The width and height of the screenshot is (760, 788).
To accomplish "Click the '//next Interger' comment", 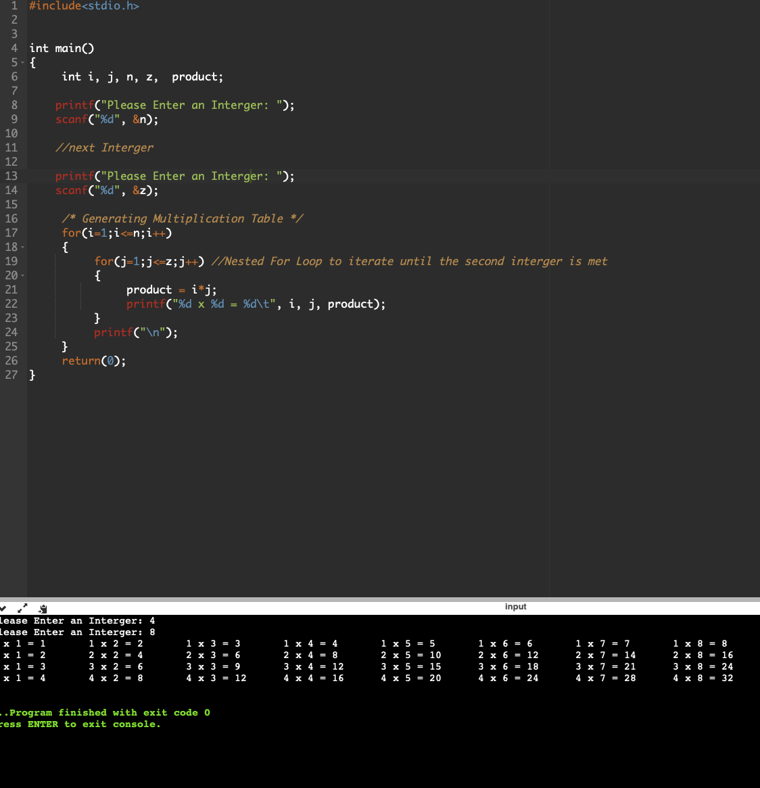I will [x=105, y=147].
